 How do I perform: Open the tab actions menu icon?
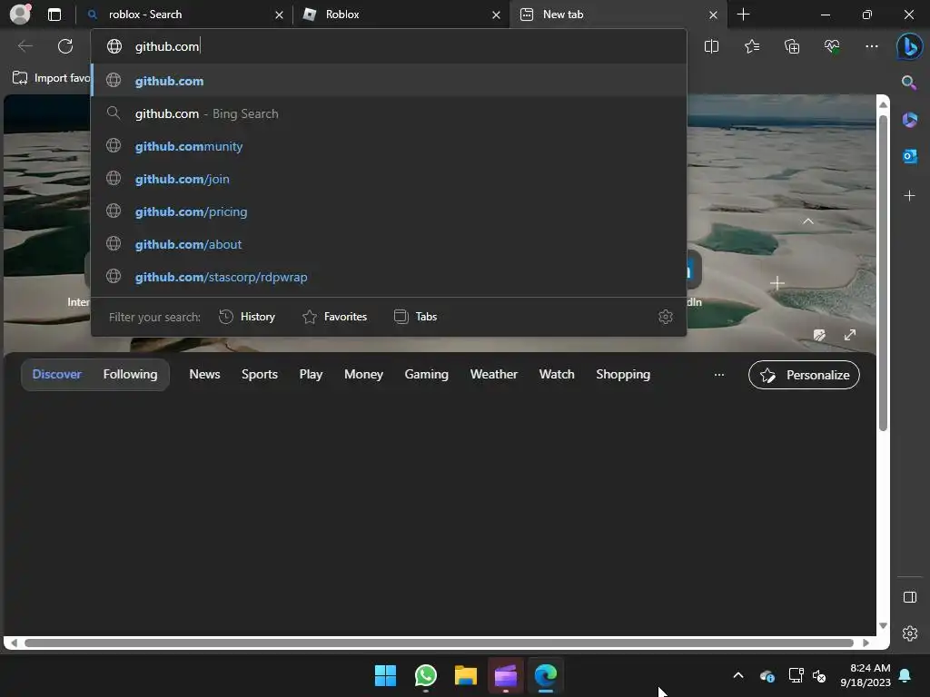point(54,15)
